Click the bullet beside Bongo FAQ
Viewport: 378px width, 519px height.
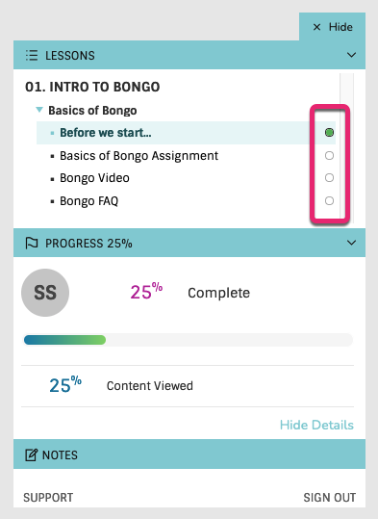[52, 201]
